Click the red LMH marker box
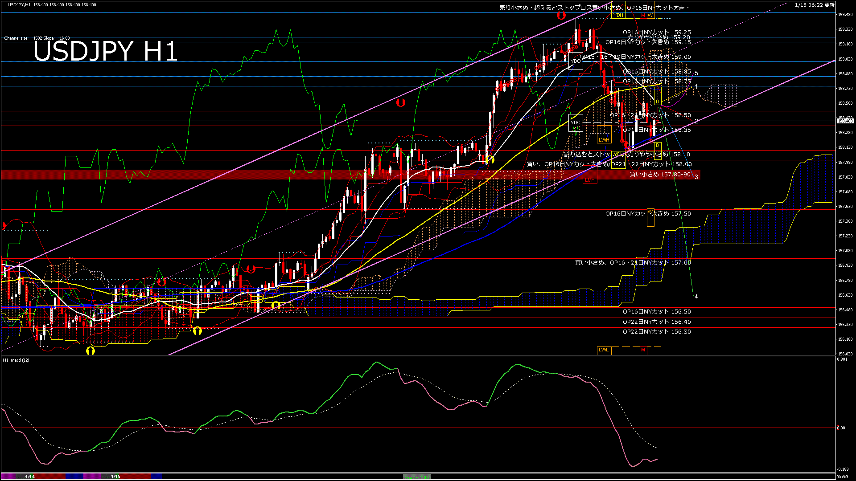Image resolution: width=856 pixels, height=481 pixels. coord(590,180)
